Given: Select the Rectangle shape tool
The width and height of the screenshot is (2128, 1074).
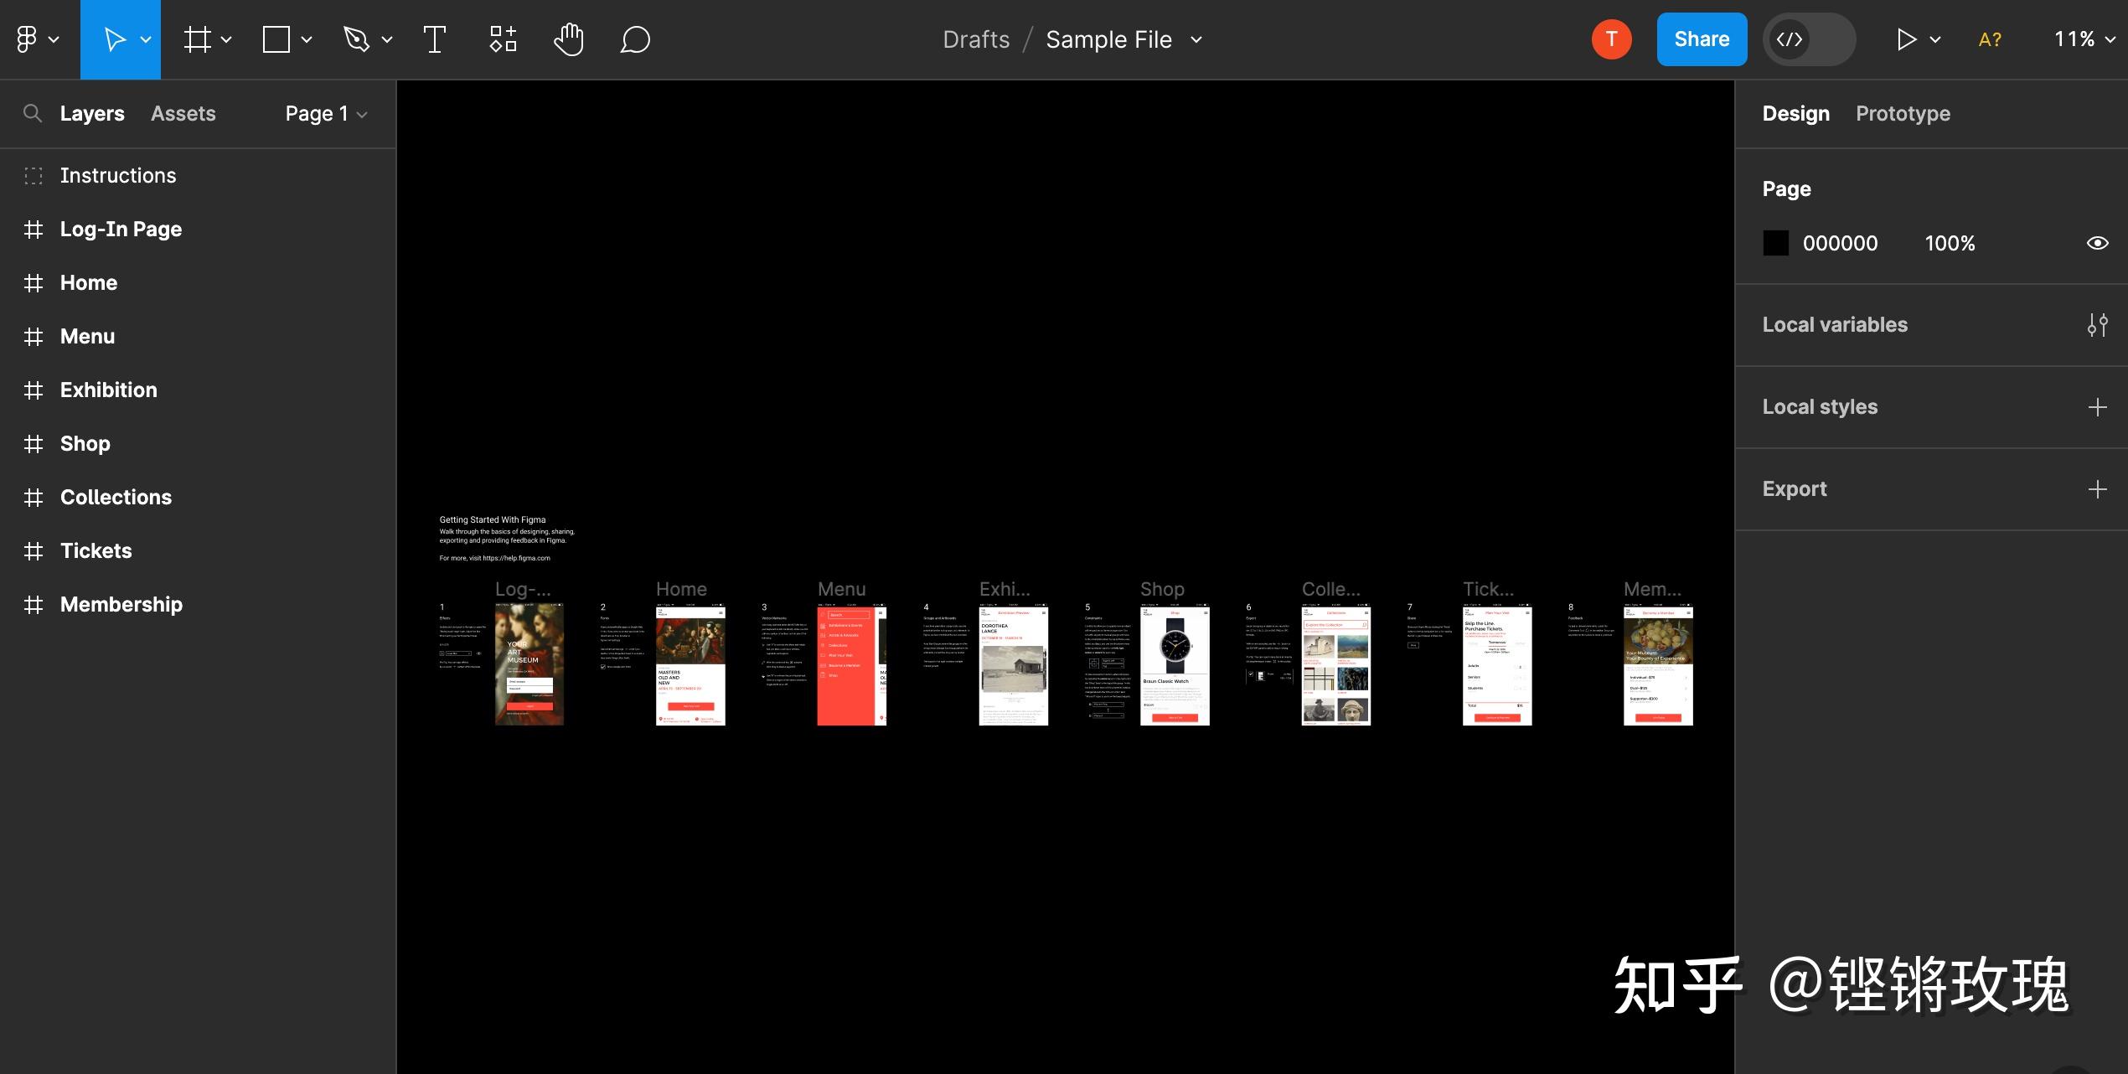Looking at the screenshot, I should click(x=276, y=39).
